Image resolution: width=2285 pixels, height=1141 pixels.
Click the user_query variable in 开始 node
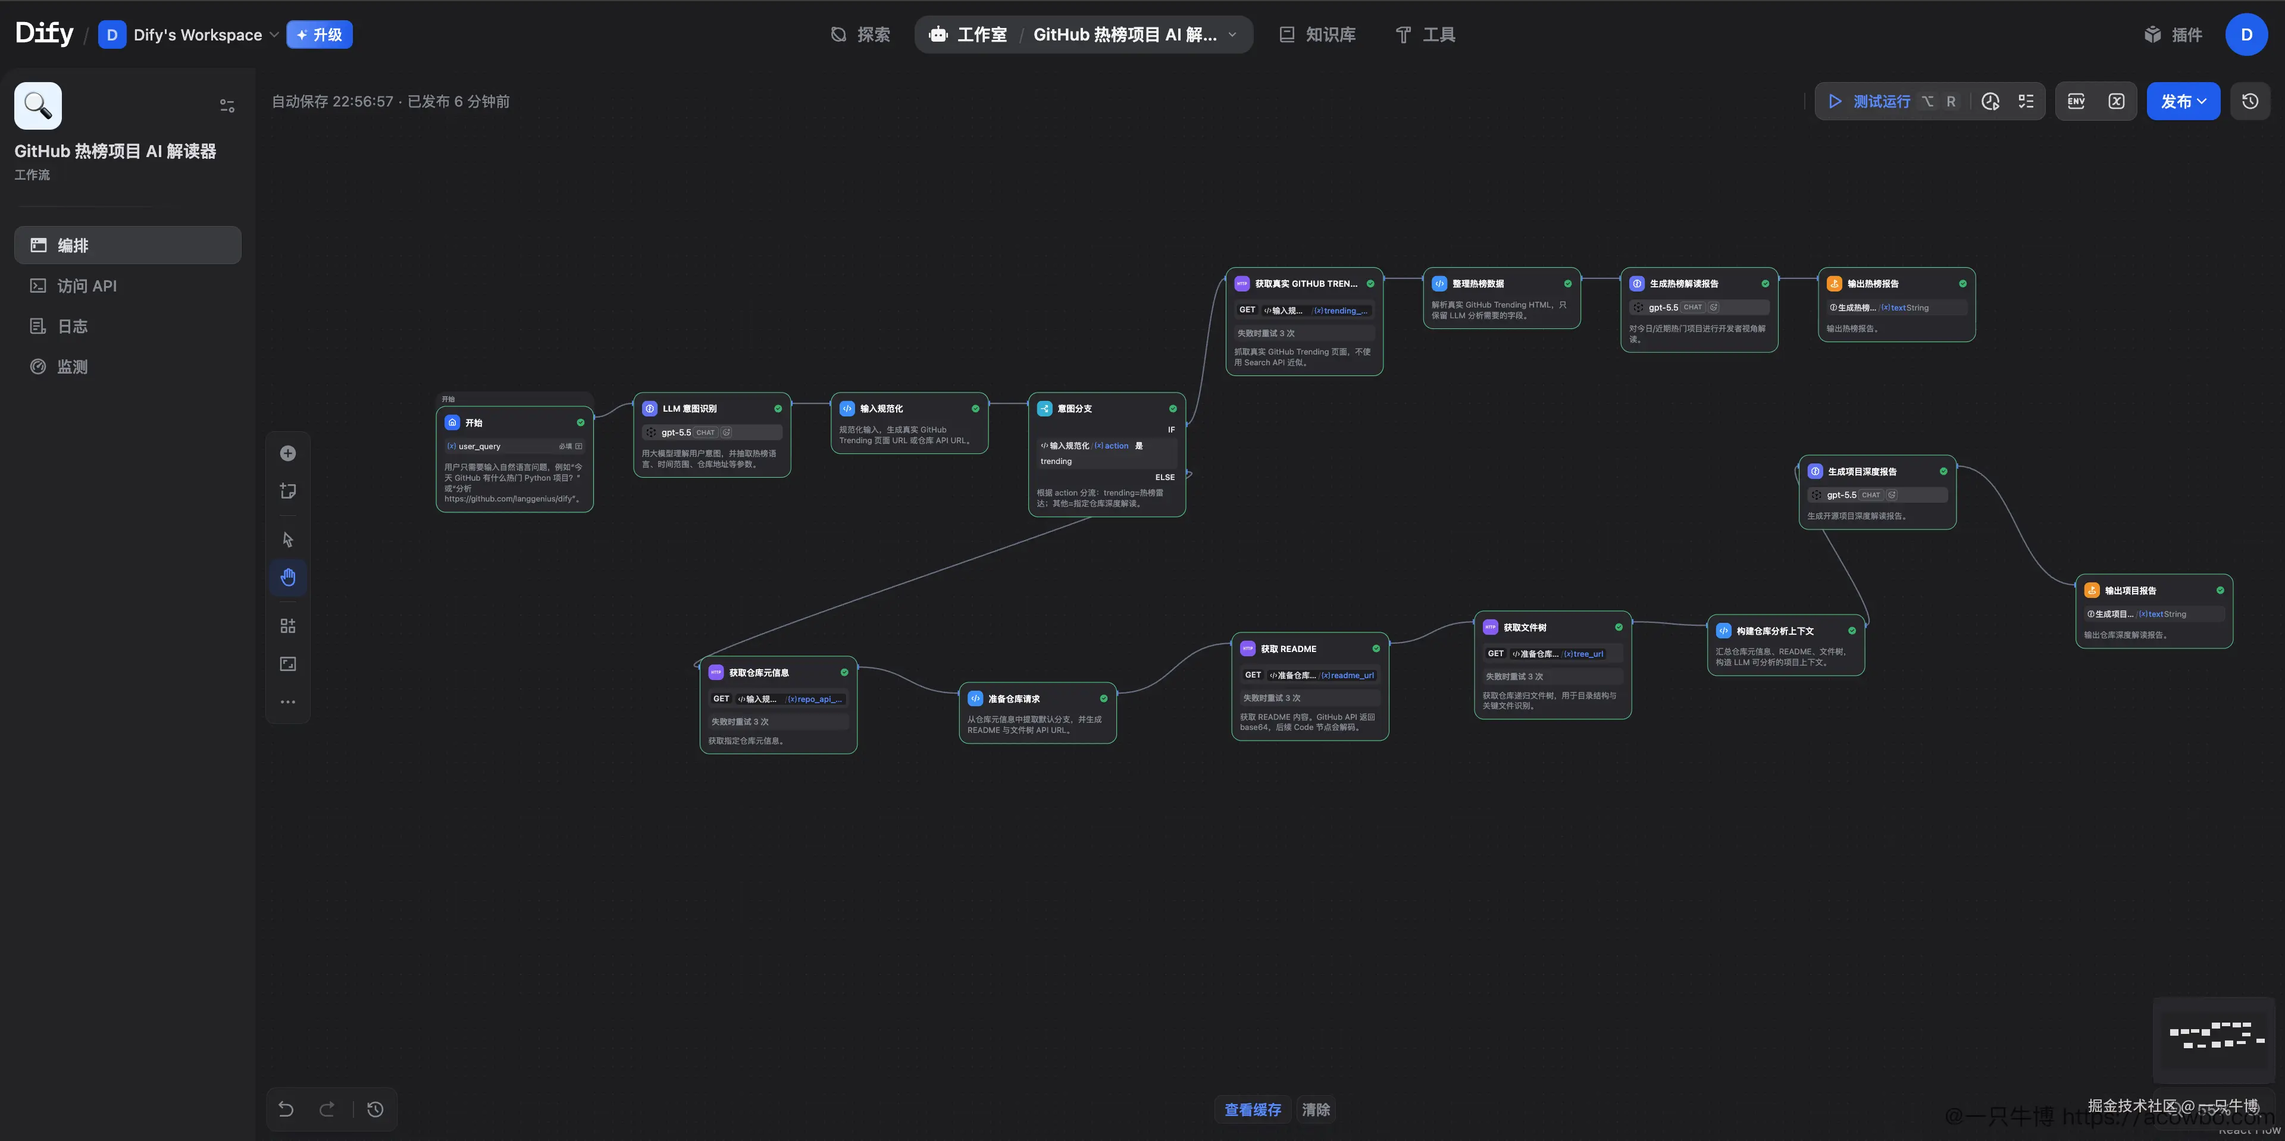(x=515, y=447)
